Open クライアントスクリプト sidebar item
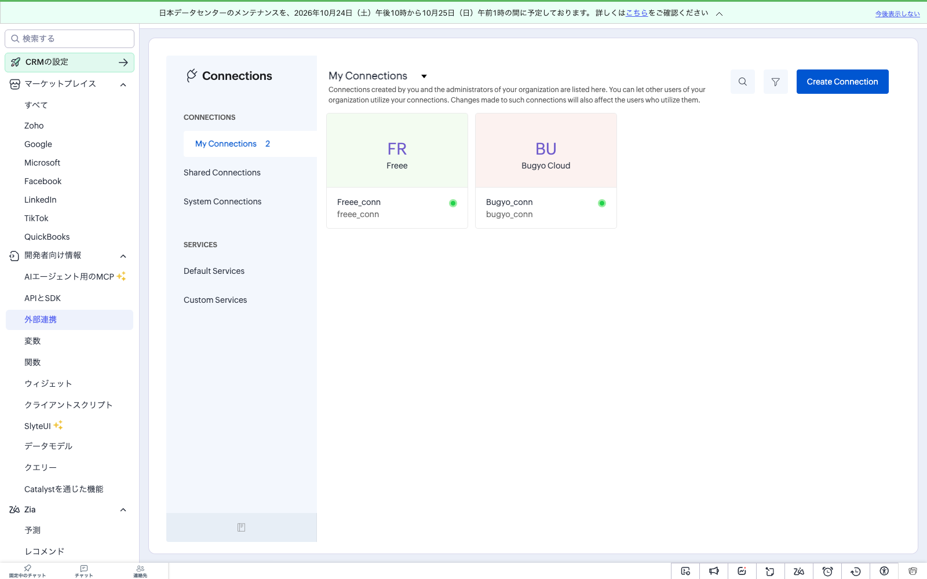 (x=70, y=405)
